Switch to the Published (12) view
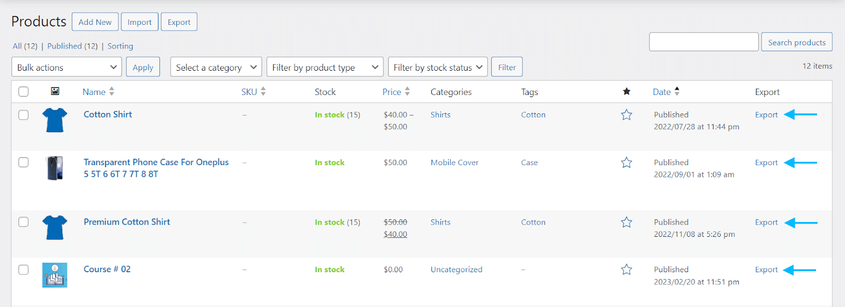 (72, 46)
